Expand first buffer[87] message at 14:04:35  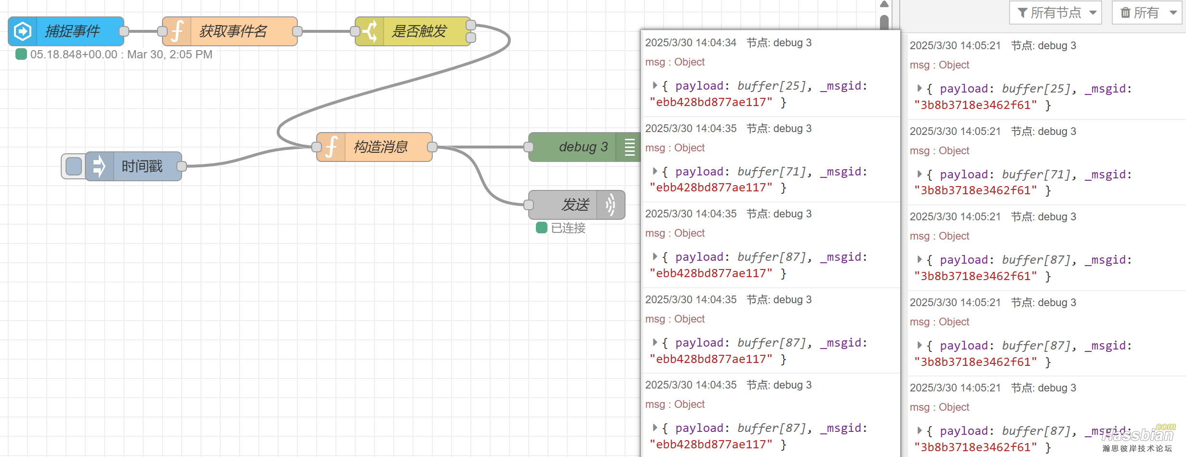pyautogui.click(x=655, y=256)
